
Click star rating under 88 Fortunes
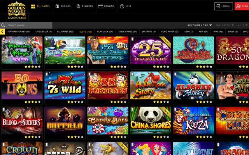pyautogui.click(x=118, y=102)
